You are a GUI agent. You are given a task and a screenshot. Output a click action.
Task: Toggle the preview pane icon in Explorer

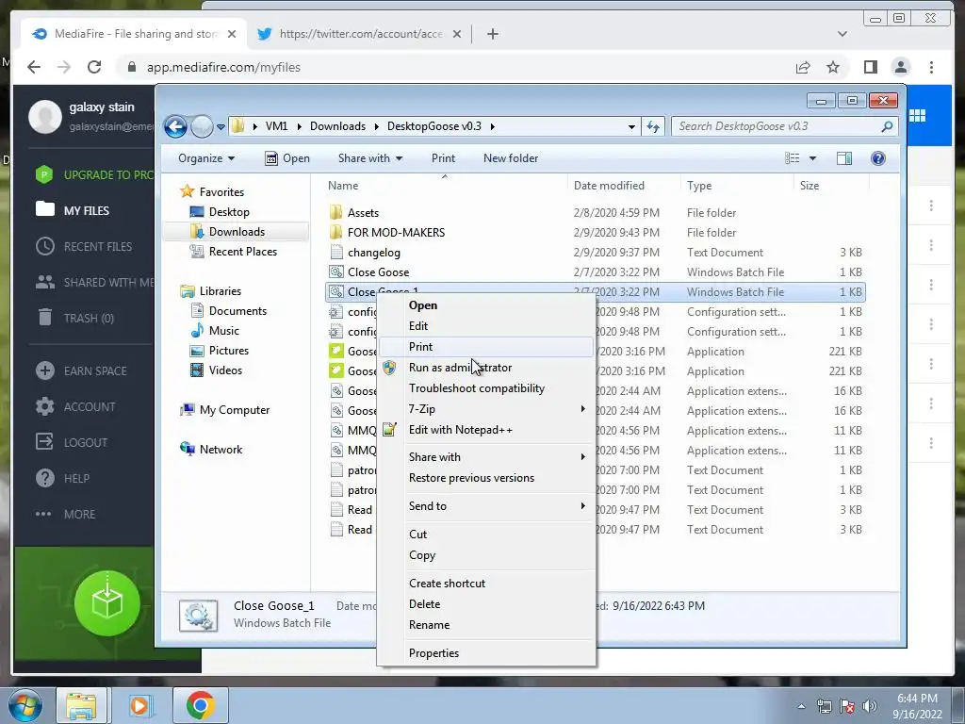coord(843,158)
